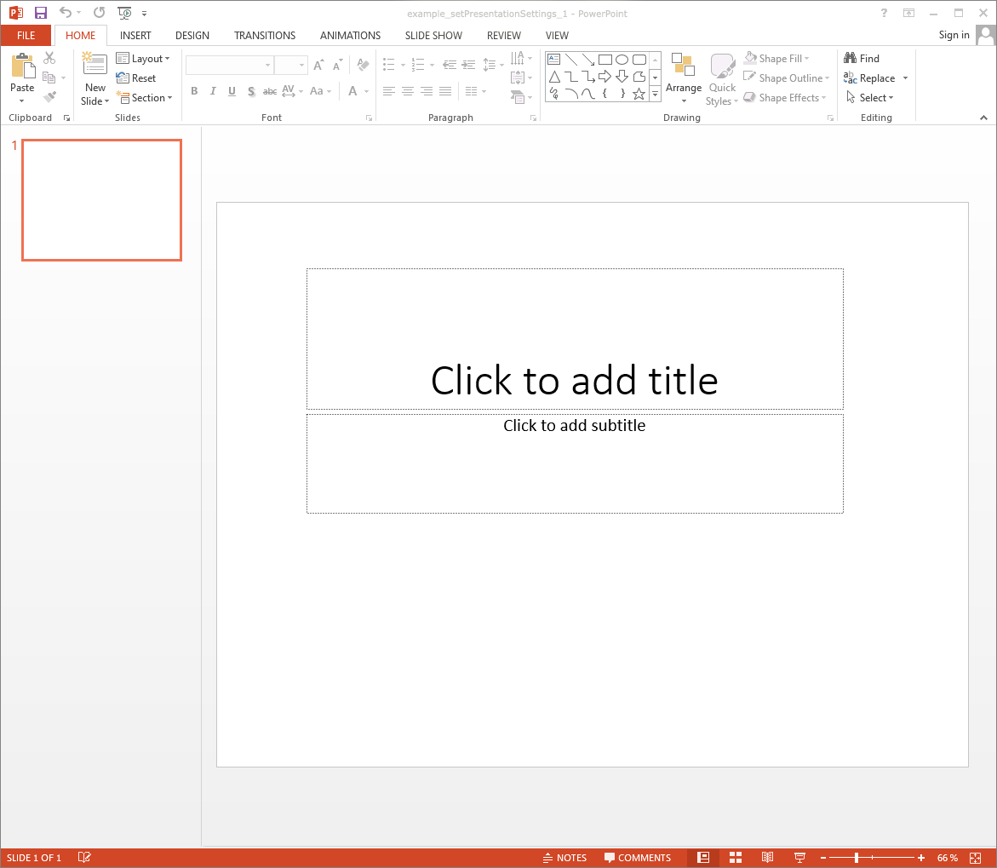Viewport: 997px width, 868px height.
Task: Open the Section dropdown
Action: 145,97
